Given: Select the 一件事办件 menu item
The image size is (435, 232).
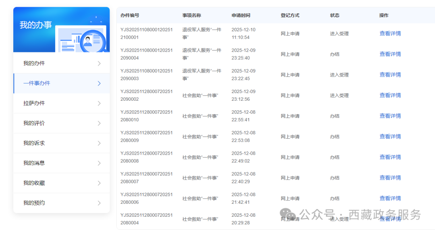Looking at the screenshot, I should tap(37, 83).
